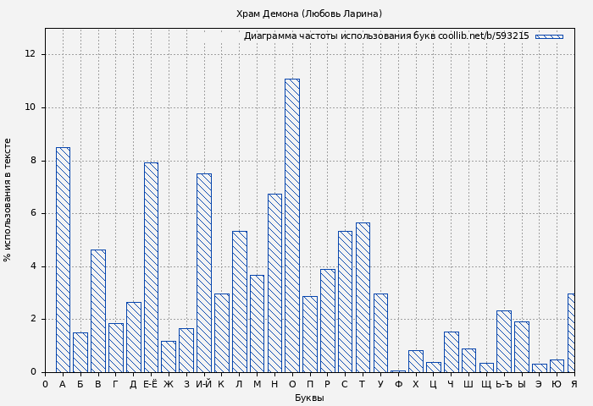Viewport: 593px width, 406px height.
Task: Click the bar for letter С
Action: (345, 301)
